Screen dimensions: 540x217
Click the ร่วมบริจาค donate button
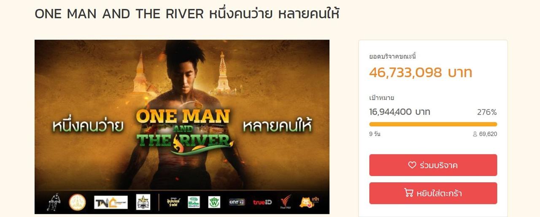433,165
